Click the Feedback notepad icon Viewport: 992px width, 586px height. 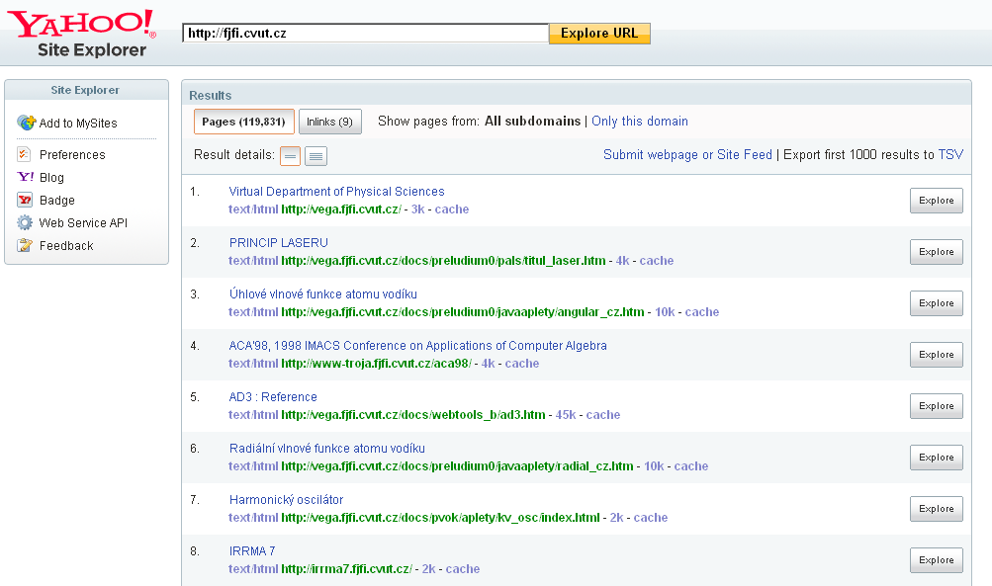tap(25, 245)
